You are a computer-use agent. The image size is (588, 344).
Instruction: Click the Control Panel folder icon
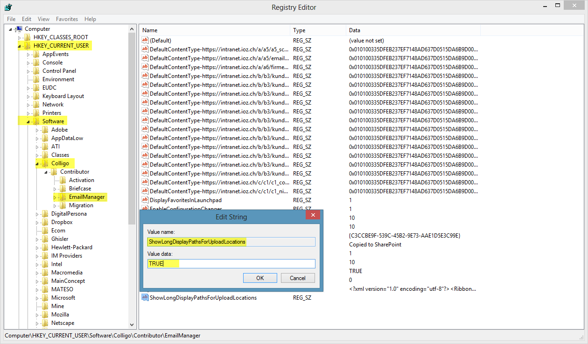click(x=37, y=71)
